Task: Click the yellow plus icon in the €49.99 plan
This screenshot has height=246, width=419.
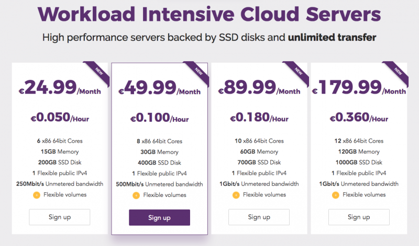Action: [x=136, y=195]
